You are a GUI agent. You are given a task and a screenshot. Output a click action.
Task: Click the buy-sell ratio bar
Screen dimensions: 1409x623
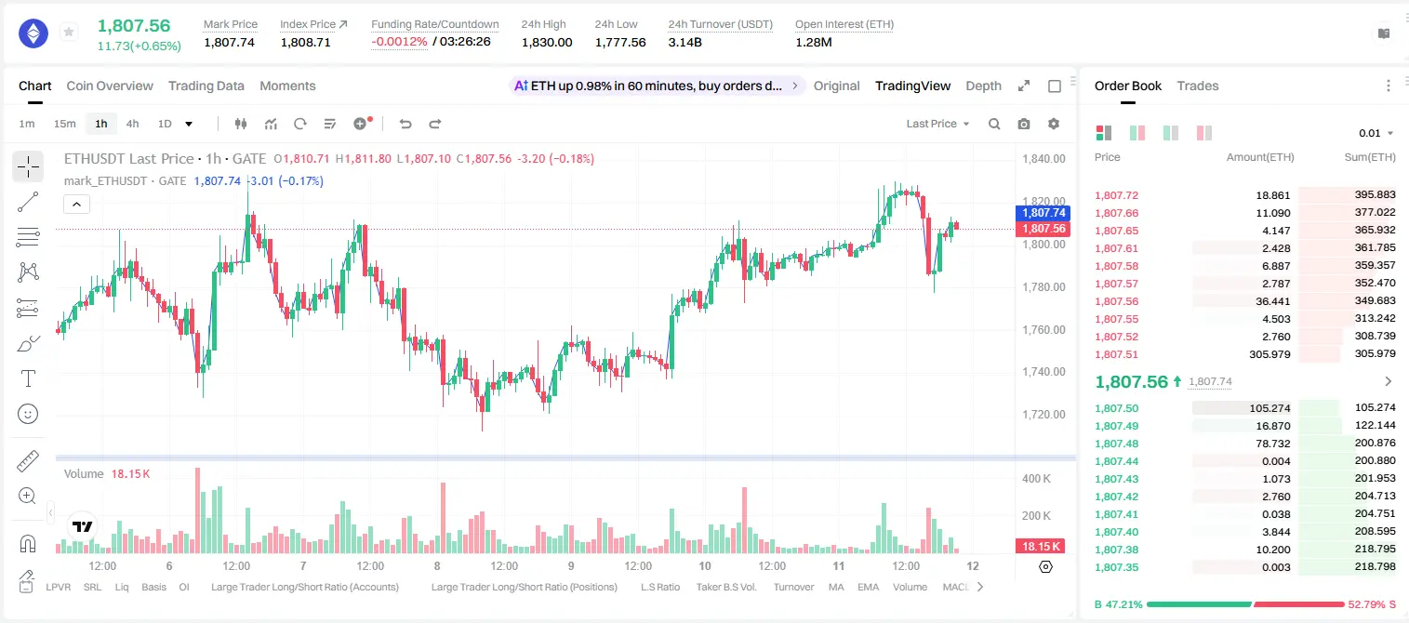[x=1245, y=604]
